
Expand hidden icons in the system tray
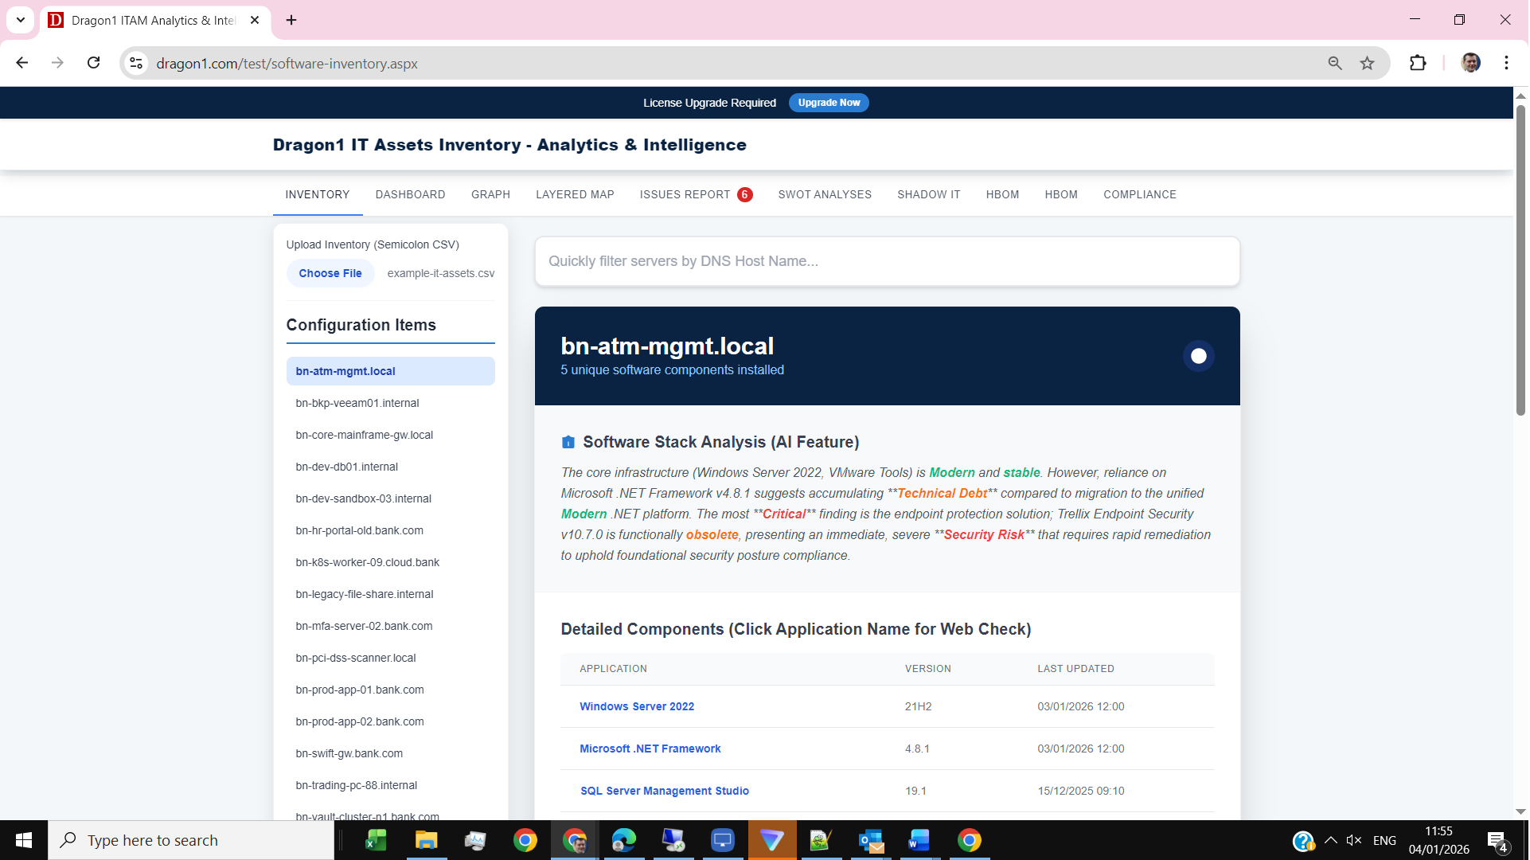(1330, 840)
